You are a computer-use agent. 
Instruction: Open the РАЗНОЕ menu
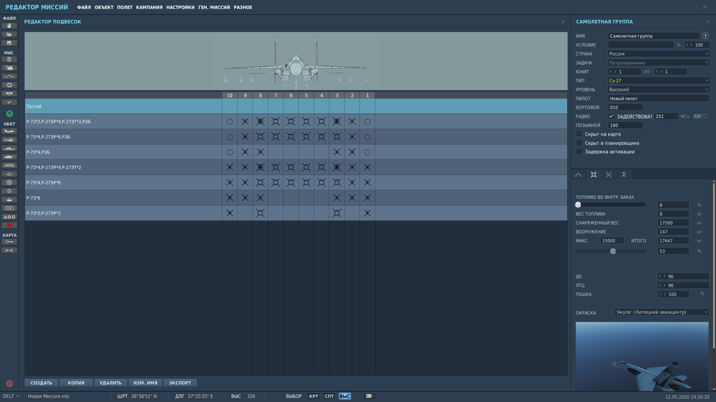pos(243,7)
